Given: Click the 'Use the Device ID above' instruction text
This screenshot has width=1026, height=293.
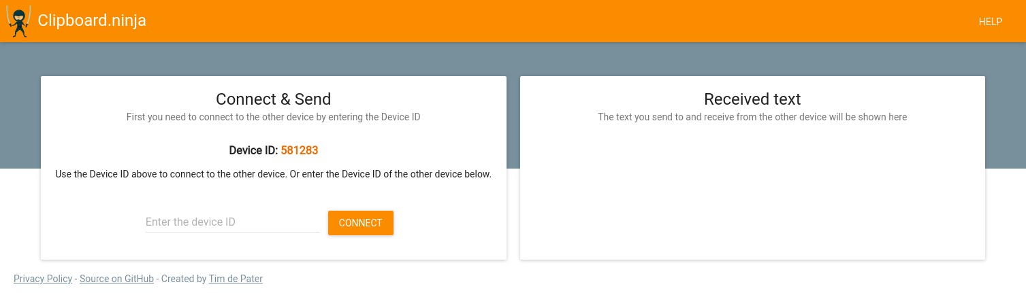Looking at the screenshot, I should 273,174.
